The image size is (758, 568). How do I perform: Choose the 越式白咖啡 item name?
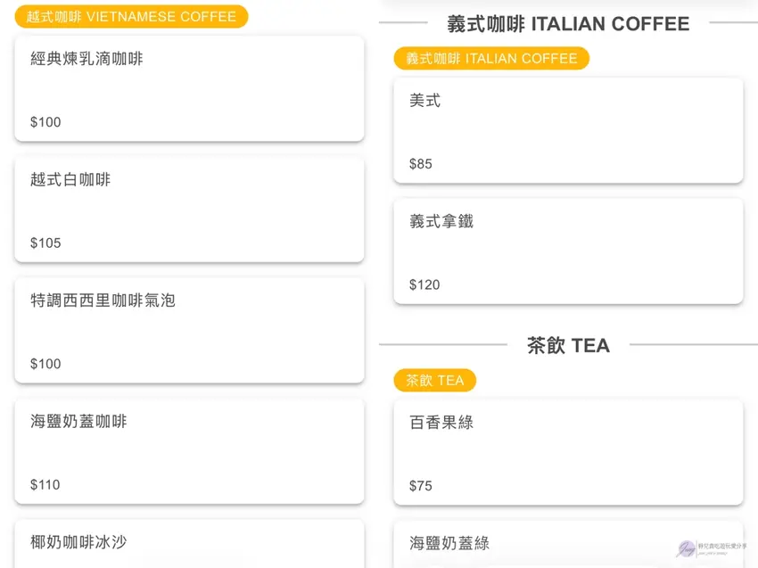(x=70, y=179)
